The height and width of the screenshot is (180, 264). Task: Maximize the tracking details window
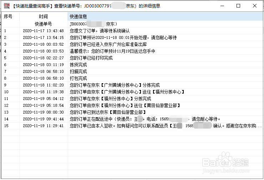tap(238, 6)
